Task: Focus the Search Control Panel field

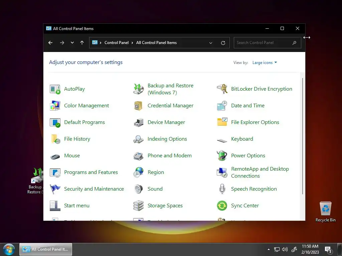Action: click(268, 43)
